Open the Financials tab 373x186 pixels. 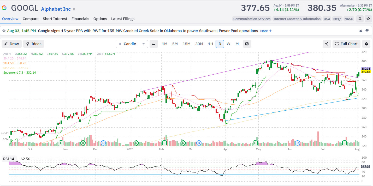80,19
